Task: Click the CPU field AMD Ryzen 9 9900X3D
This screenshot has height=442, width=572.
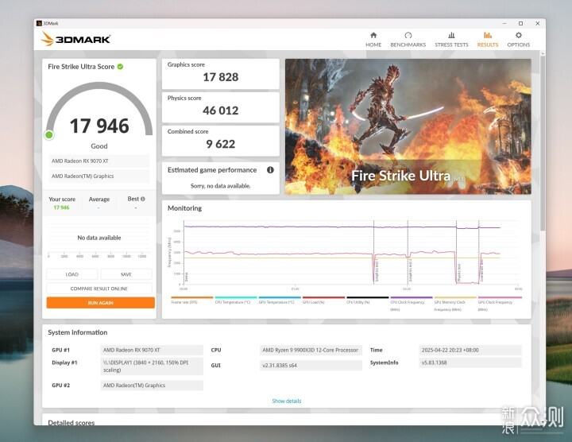Action: tap(311, 350)
